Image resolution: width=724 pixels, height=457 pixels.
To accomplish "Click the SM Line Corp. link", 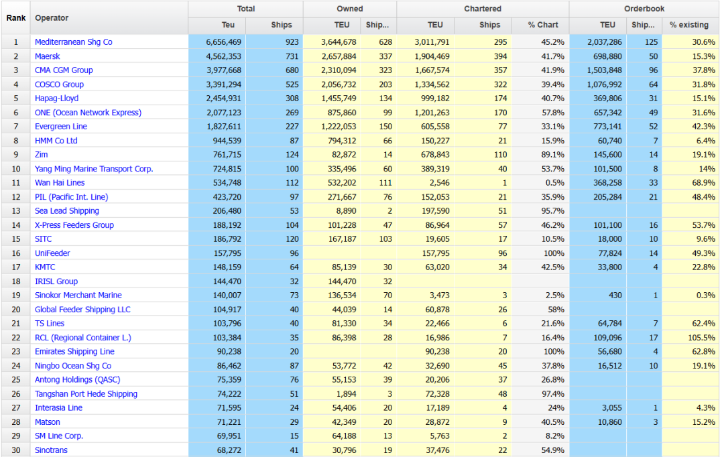I will pyautogui.click(x=58, y=436).
